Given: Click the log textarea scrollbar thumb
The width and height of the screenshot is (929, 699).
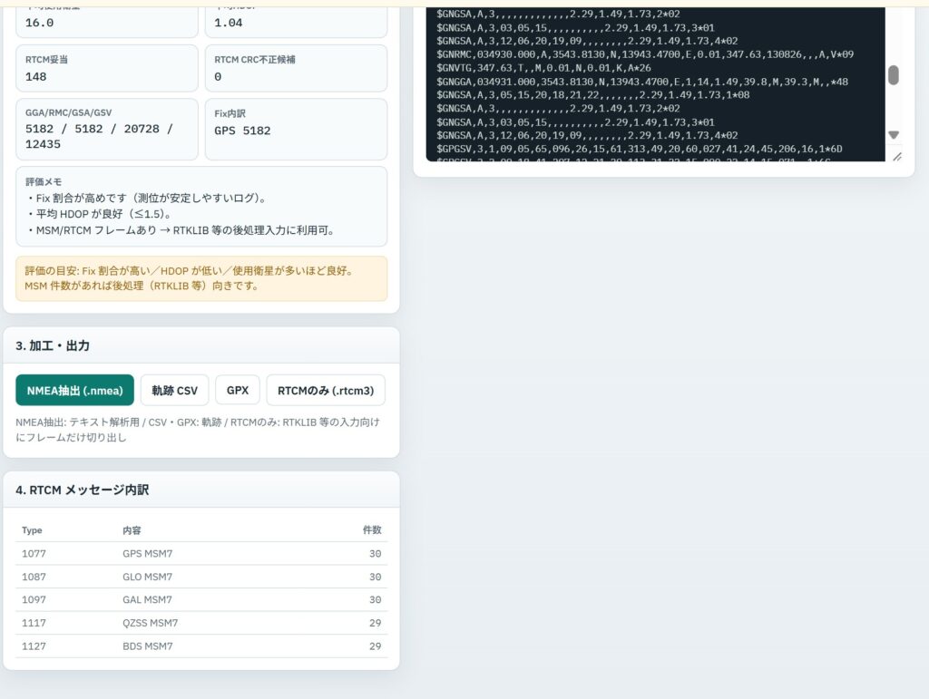Looking at the screenshot, I should coord(894,75).
